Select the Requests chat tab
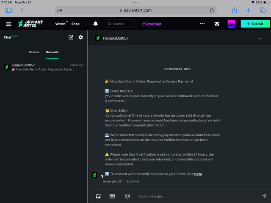 53,52
